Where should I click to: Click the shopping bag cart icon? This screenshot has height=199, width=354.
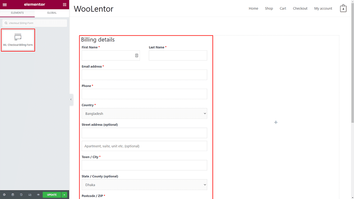point(343,8)
